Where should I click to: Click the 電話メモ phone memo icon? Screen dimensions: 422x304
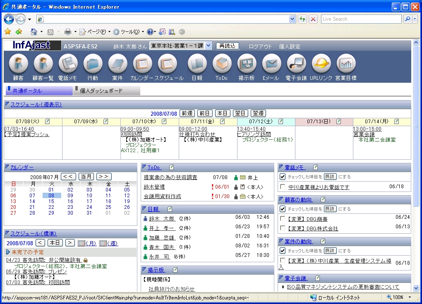point(68,64)
